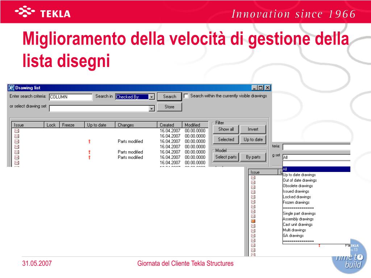The height and width of the screenshot is (278, 371).
Task: Select 'All' highlighted entry in the dropdown list
Action: tap(316, 169)
